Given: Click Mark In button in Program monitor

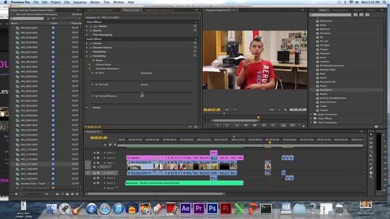Looking at the screenshot, I should click(x=218, y=125).
